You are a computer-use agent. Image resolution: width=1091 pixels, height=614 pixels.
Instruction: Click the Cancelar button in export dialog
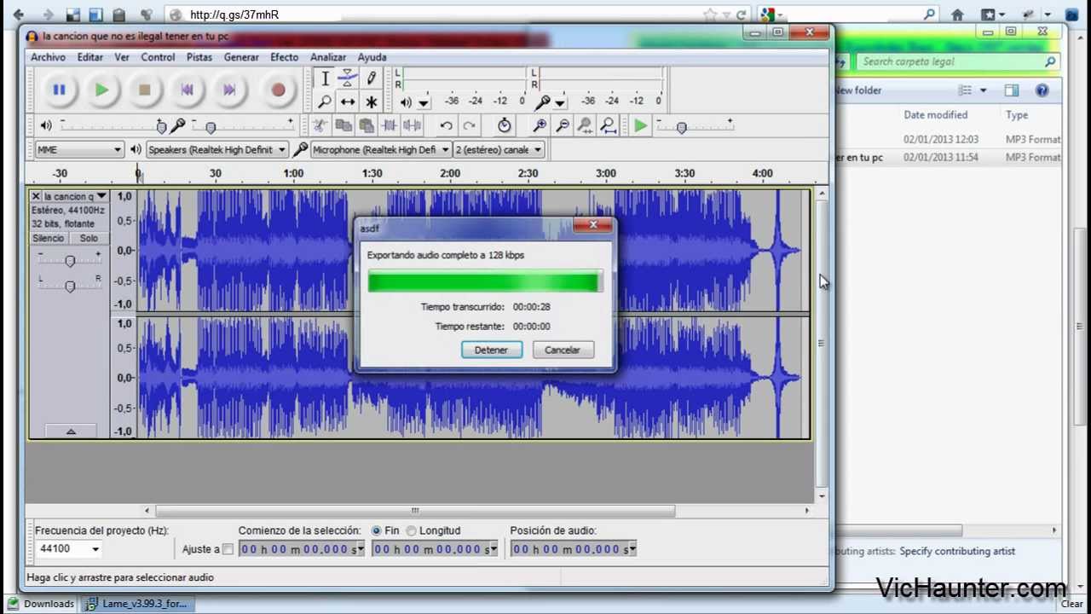[562, 350]
